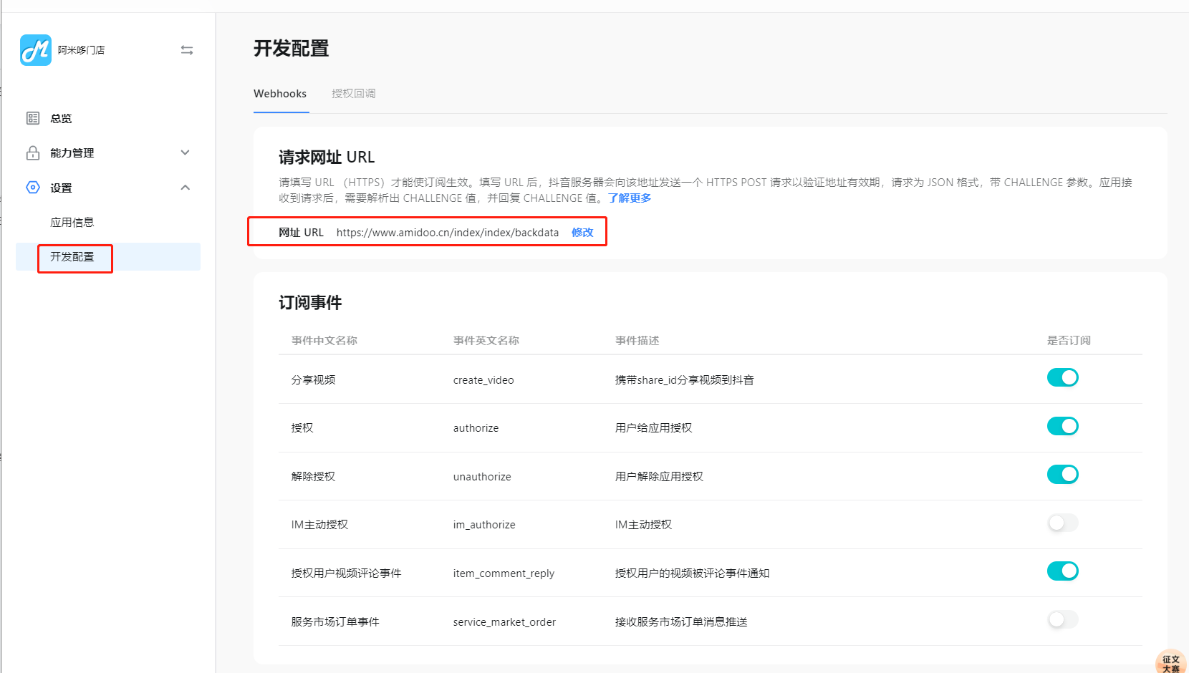This screenshot has height=673, width=1189.
Task: Click the 授权用户的视频被评论事件通知 description
Action: click(693, 573)
